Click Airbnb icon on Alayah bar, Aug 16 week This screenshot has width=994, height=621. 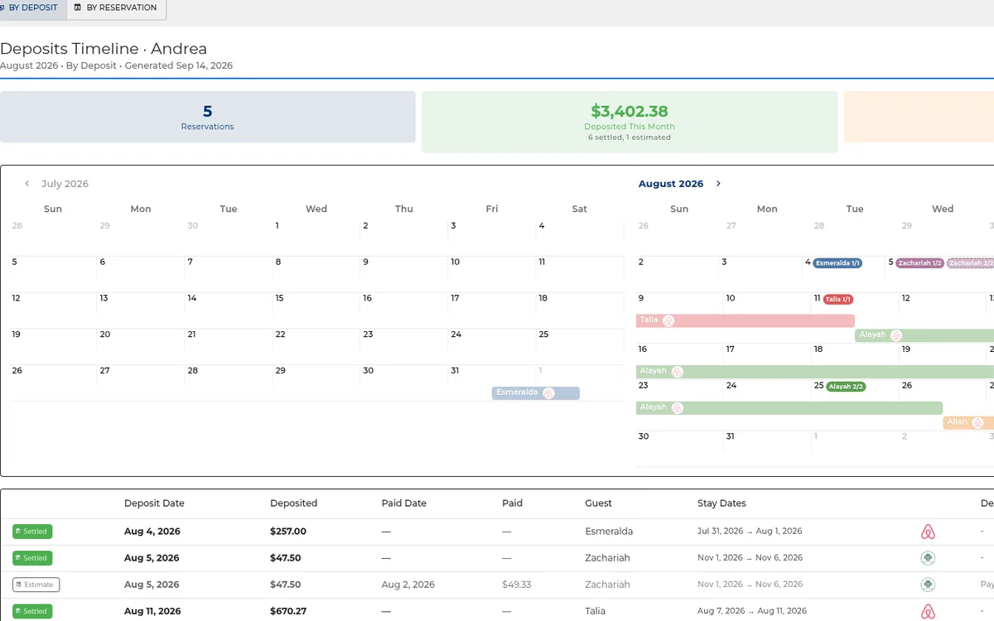click(x=677, y=372)
